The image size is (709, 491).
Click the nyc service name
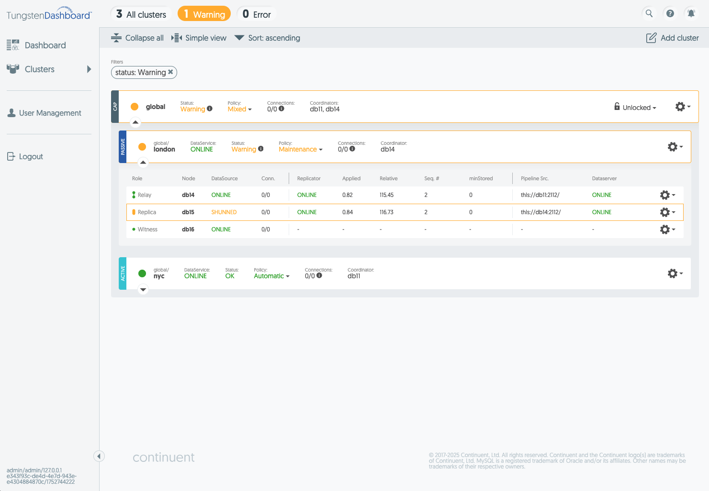[x=159, y=276]
